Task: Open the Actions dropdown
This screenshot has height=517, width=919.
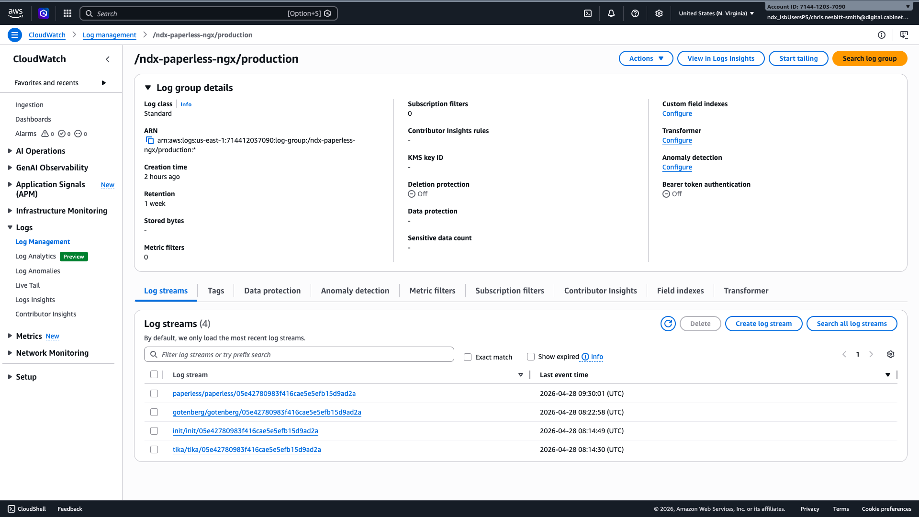Action: pyautogui.click(x=646, y=58)
